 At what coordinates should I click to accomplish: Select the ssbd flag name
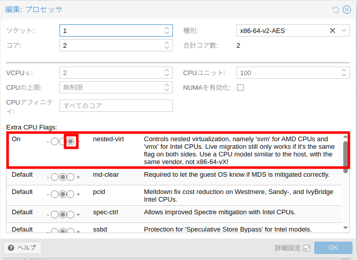point(100,230)
